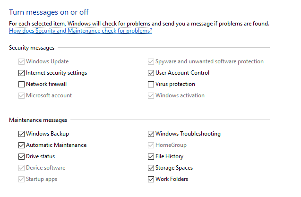
Task: Toggle Drive status checkbox
Action: pyautogui.click(x=22, y=156)
